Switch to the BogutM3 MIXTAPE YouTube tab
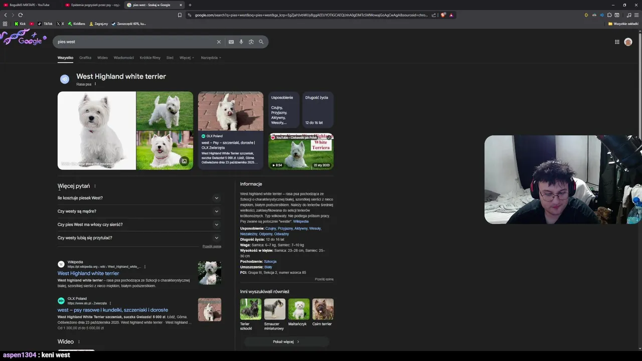The height and width of the screenshot is (361, 642). coord(31,5)
